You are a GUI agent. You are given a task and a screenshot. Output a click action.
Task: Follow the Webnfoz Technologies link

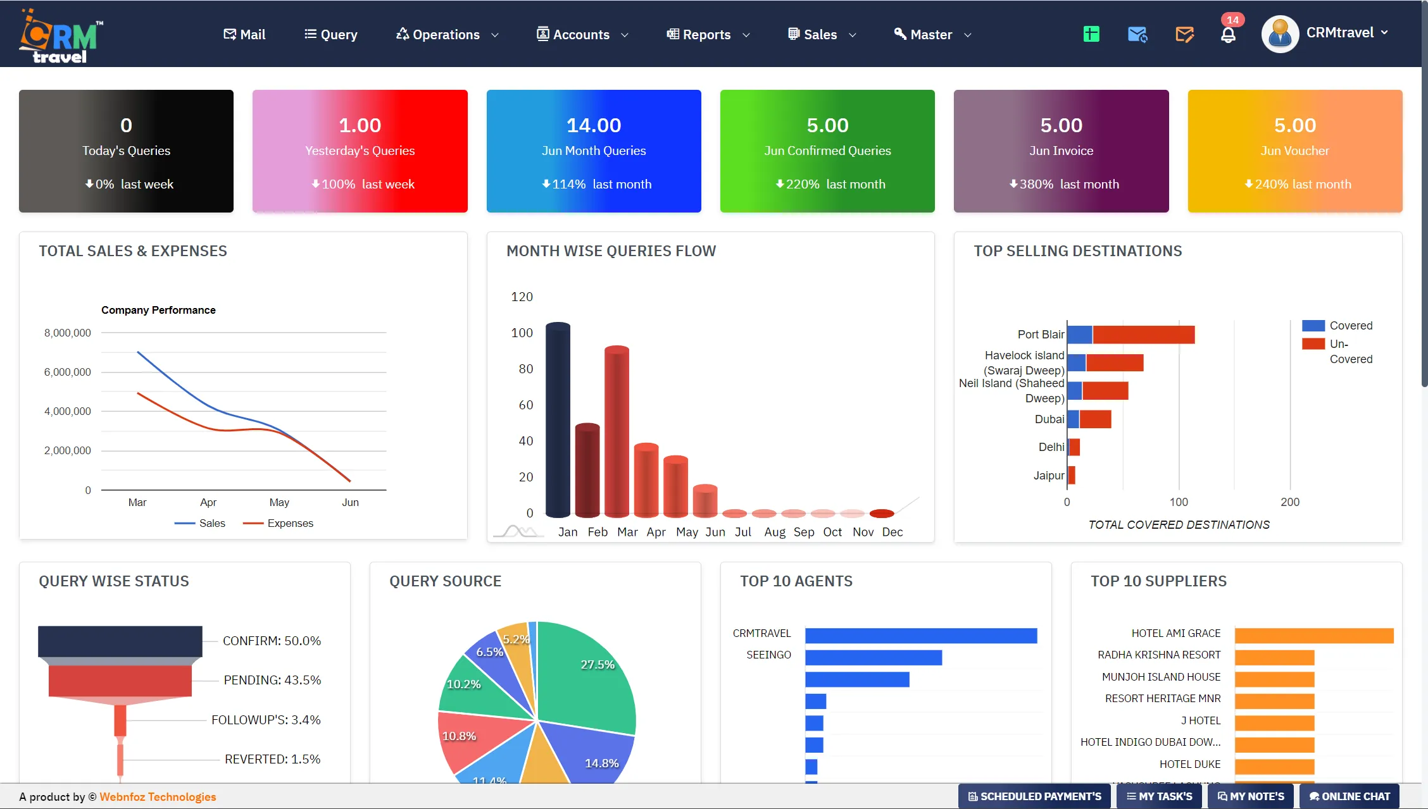click(x=158, y=797)
